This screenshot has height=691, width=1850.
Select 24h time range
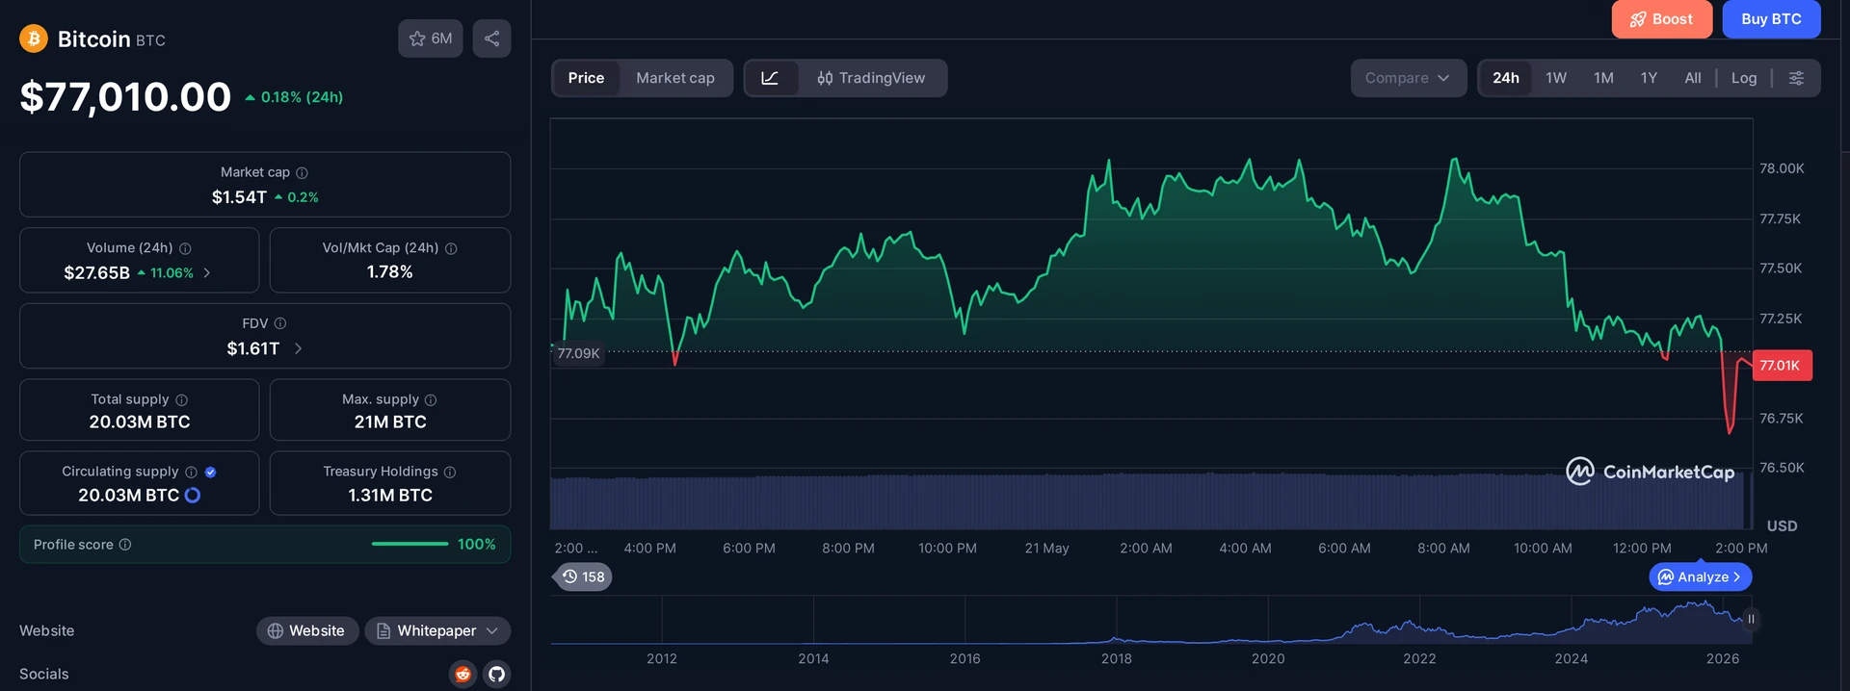[1506, 78]
